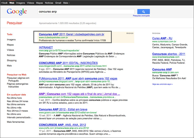Go to the Google logo homepage
This screenshot has width=194, height=138.
pyautogui.click(x=17, y=12)
